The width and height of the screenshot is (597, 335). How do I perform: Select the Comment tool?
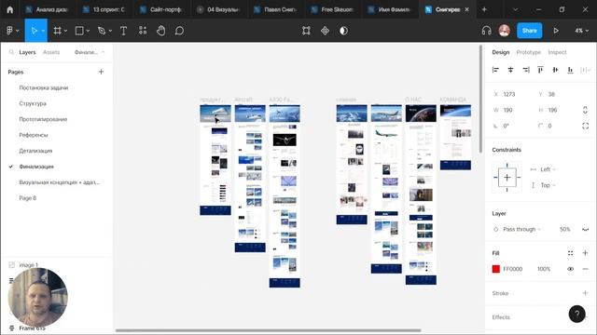tap(179, 31)
